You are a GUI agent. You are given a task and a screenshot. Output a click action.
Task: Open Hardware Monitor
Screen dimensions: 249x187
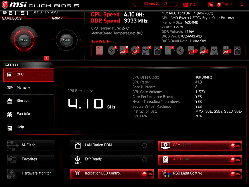(x=31, y=174)
